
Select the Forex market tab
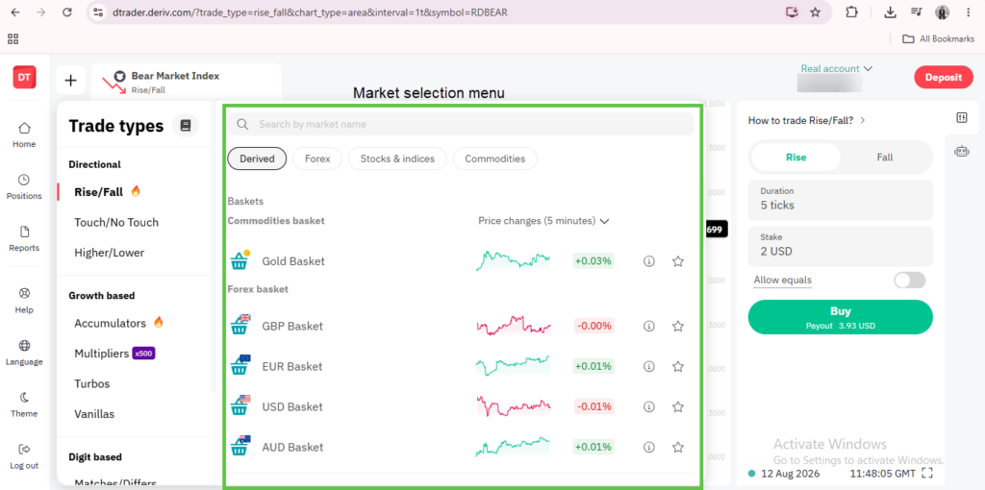point(317,159)
